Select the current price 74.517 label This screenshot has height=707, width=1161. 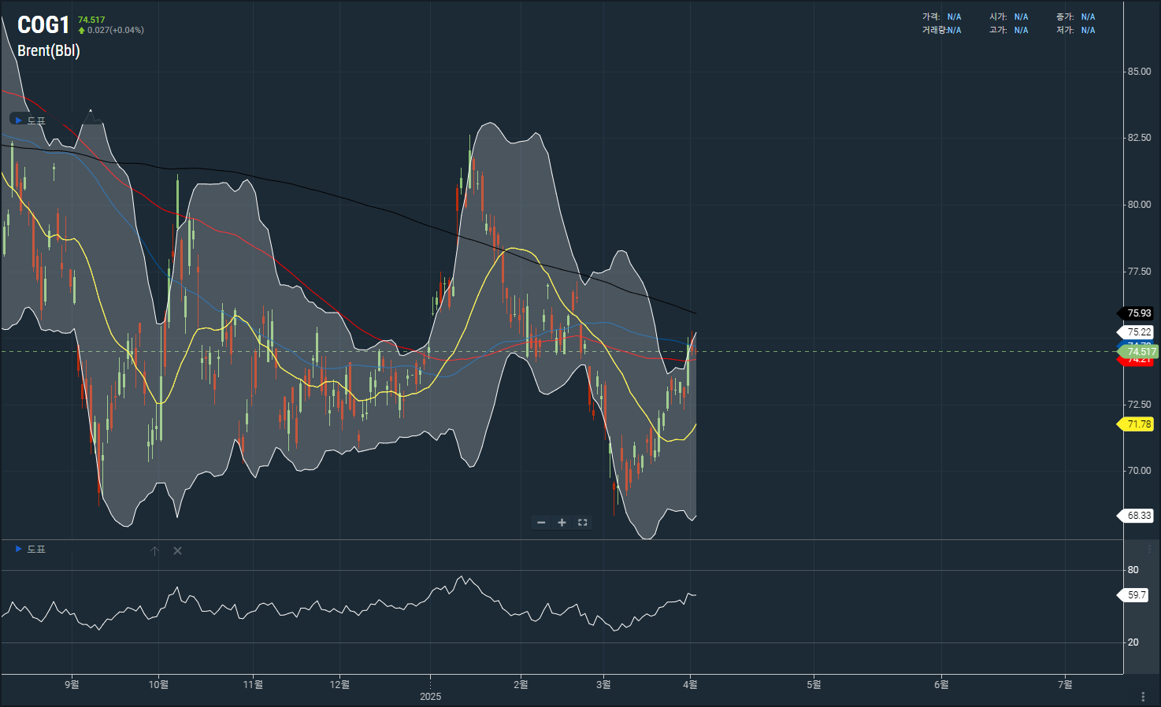tap(1141, 352)
